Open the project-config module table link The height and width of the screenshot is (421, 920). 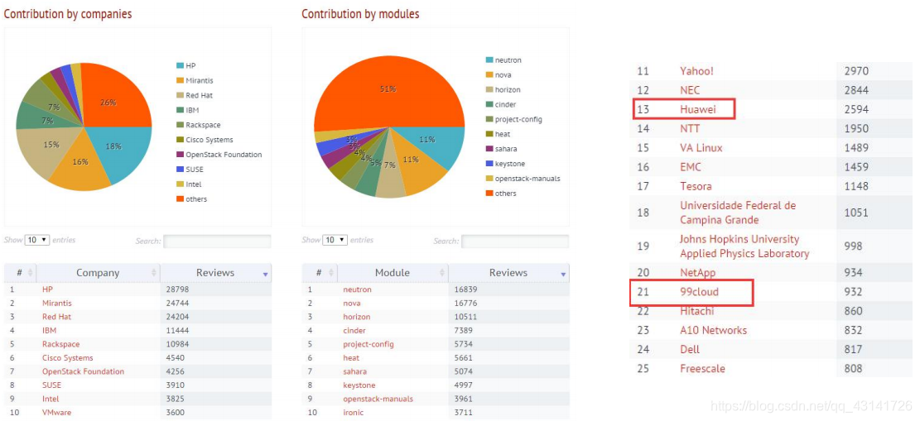[368, 344]
